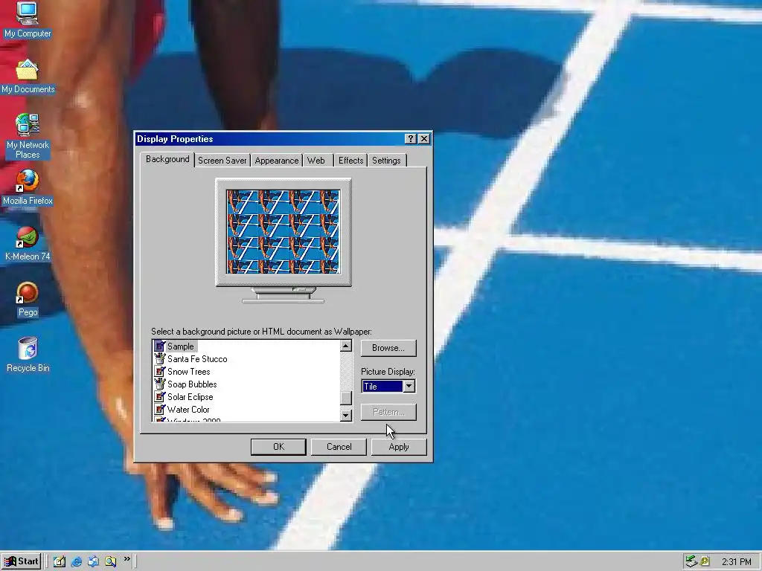Select the My Network Places desktop icon
Viewport: 762px width, 571px height.
[28, 137]
